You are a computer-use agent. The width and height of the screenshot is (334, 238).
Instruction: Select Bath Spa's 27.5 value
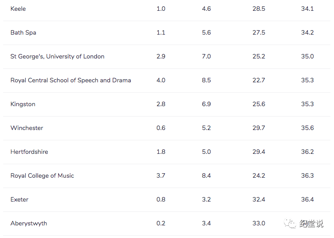(259, 32)
